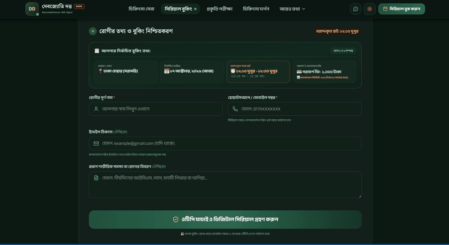Expand the আরও তথ্য dropdown menu
The height and width of the screenshot is (245, 449).
[292, 9]
